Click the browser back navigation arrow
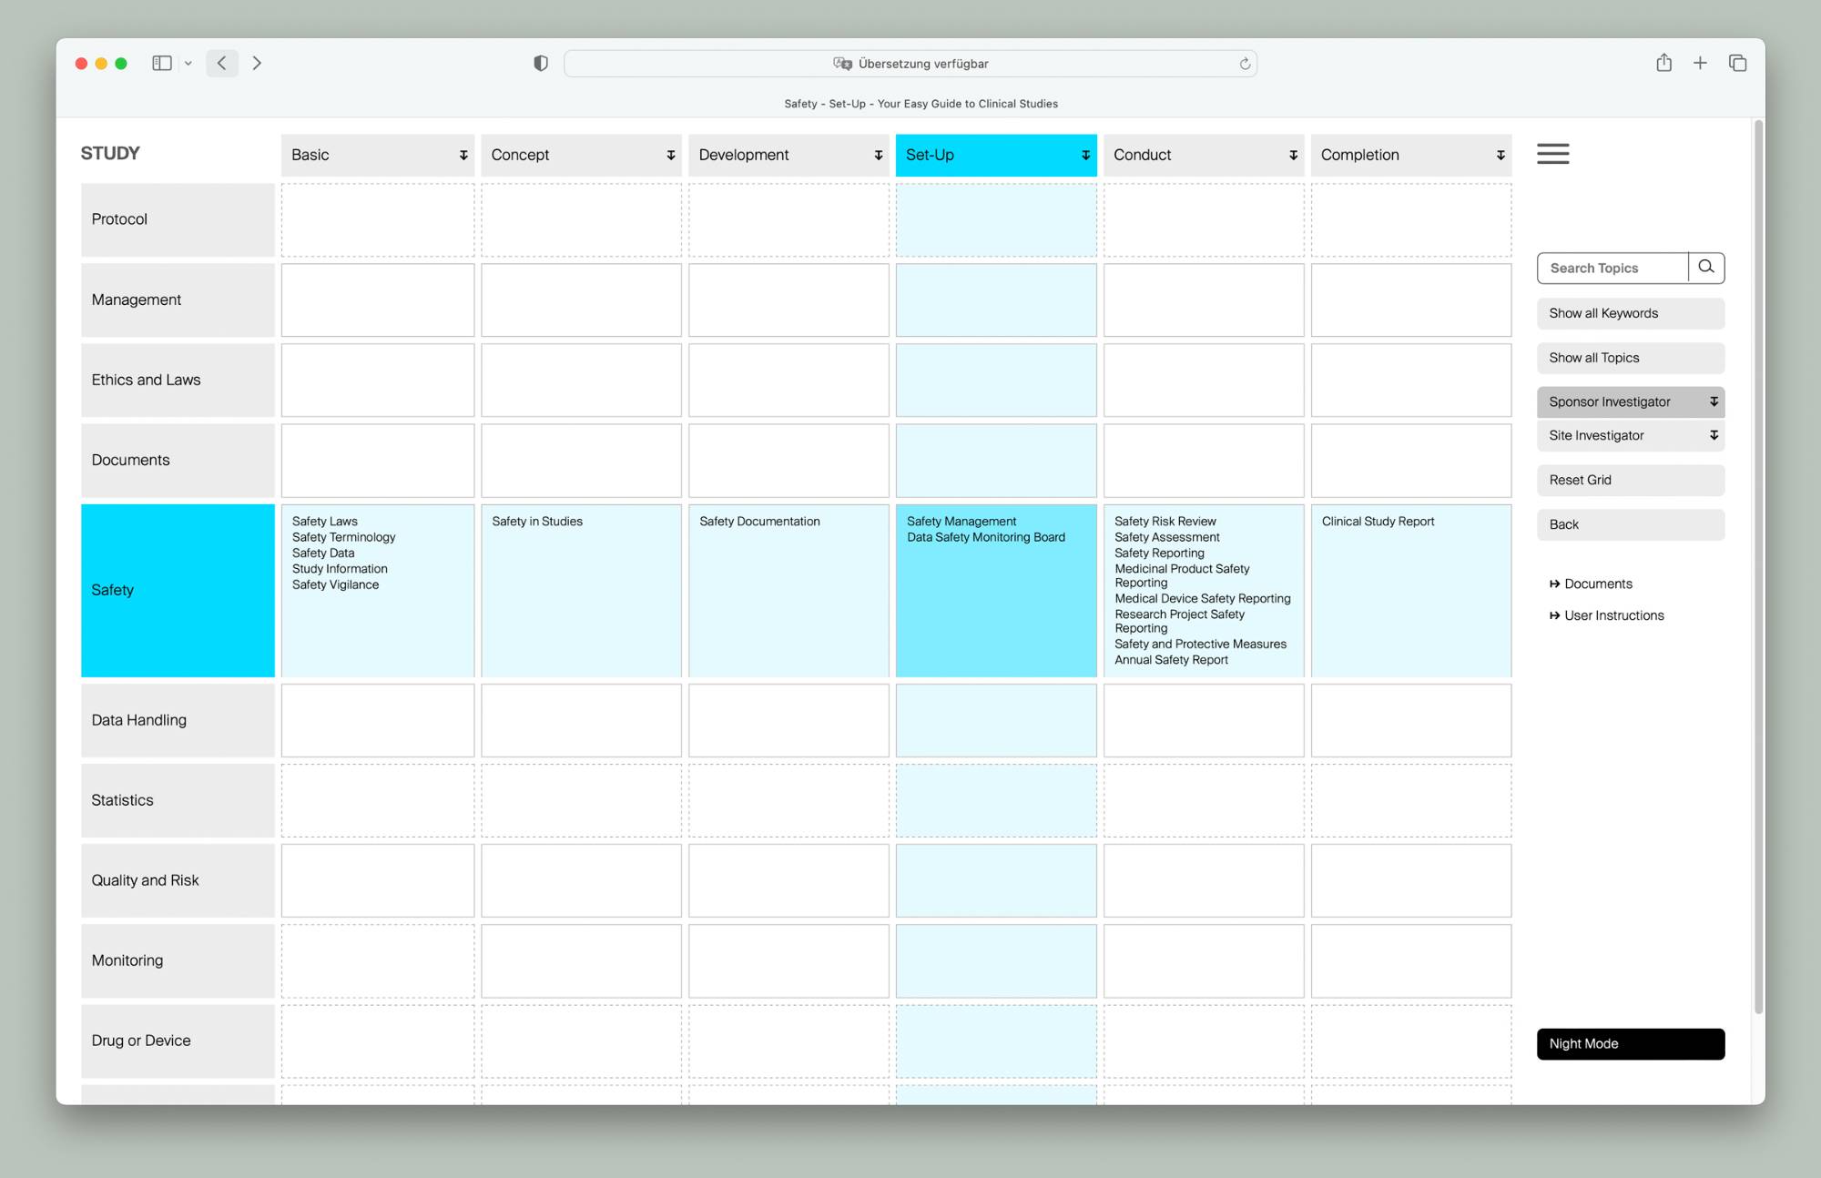The image size is (1821, 1178). tap(221, 62)
